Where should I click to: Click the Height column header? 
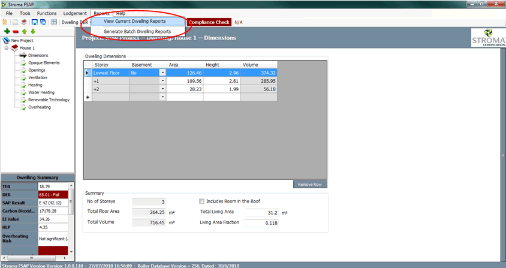pyautogui.click(x=221, y=65)
